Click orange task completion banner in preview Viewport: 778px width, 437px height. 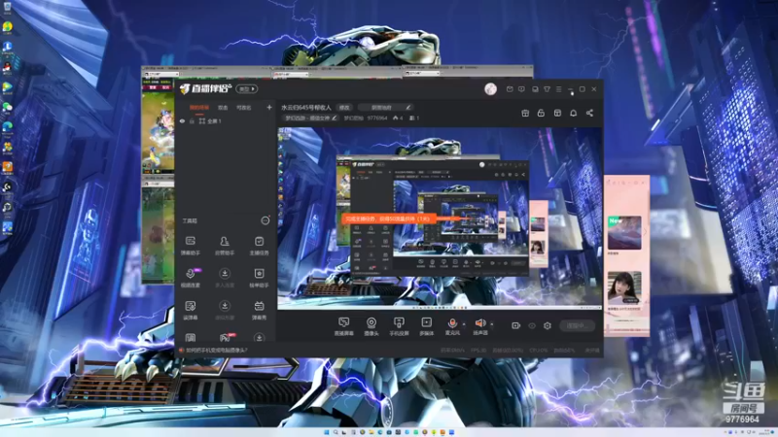click(388, 218)
